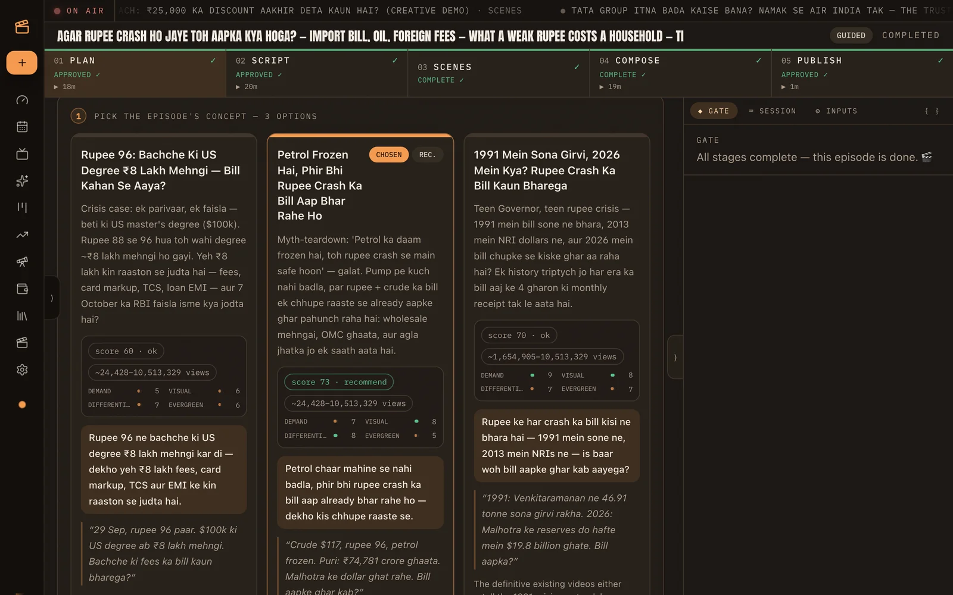Open the clapperboard logo at sidebar top
This screenshot has height=595, width=953.
[22, 27]
